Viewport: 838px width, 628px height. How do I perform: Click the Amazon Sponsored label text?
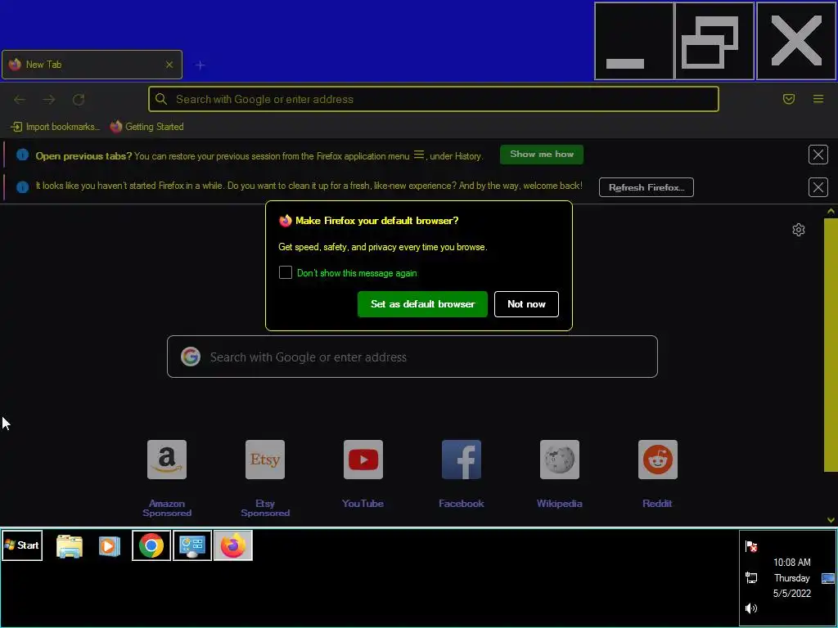tap(167, 508)
